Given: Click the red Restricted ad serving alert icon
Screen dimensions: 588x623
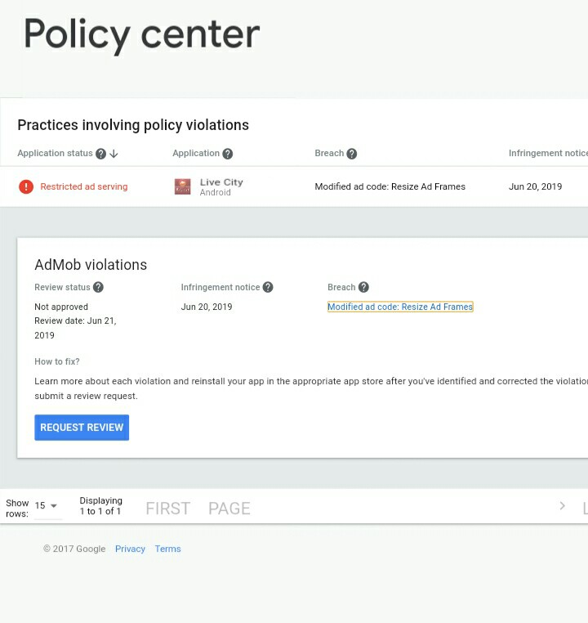Looking at the screenshot, I should pyautogui.click(x=26, y=186).
